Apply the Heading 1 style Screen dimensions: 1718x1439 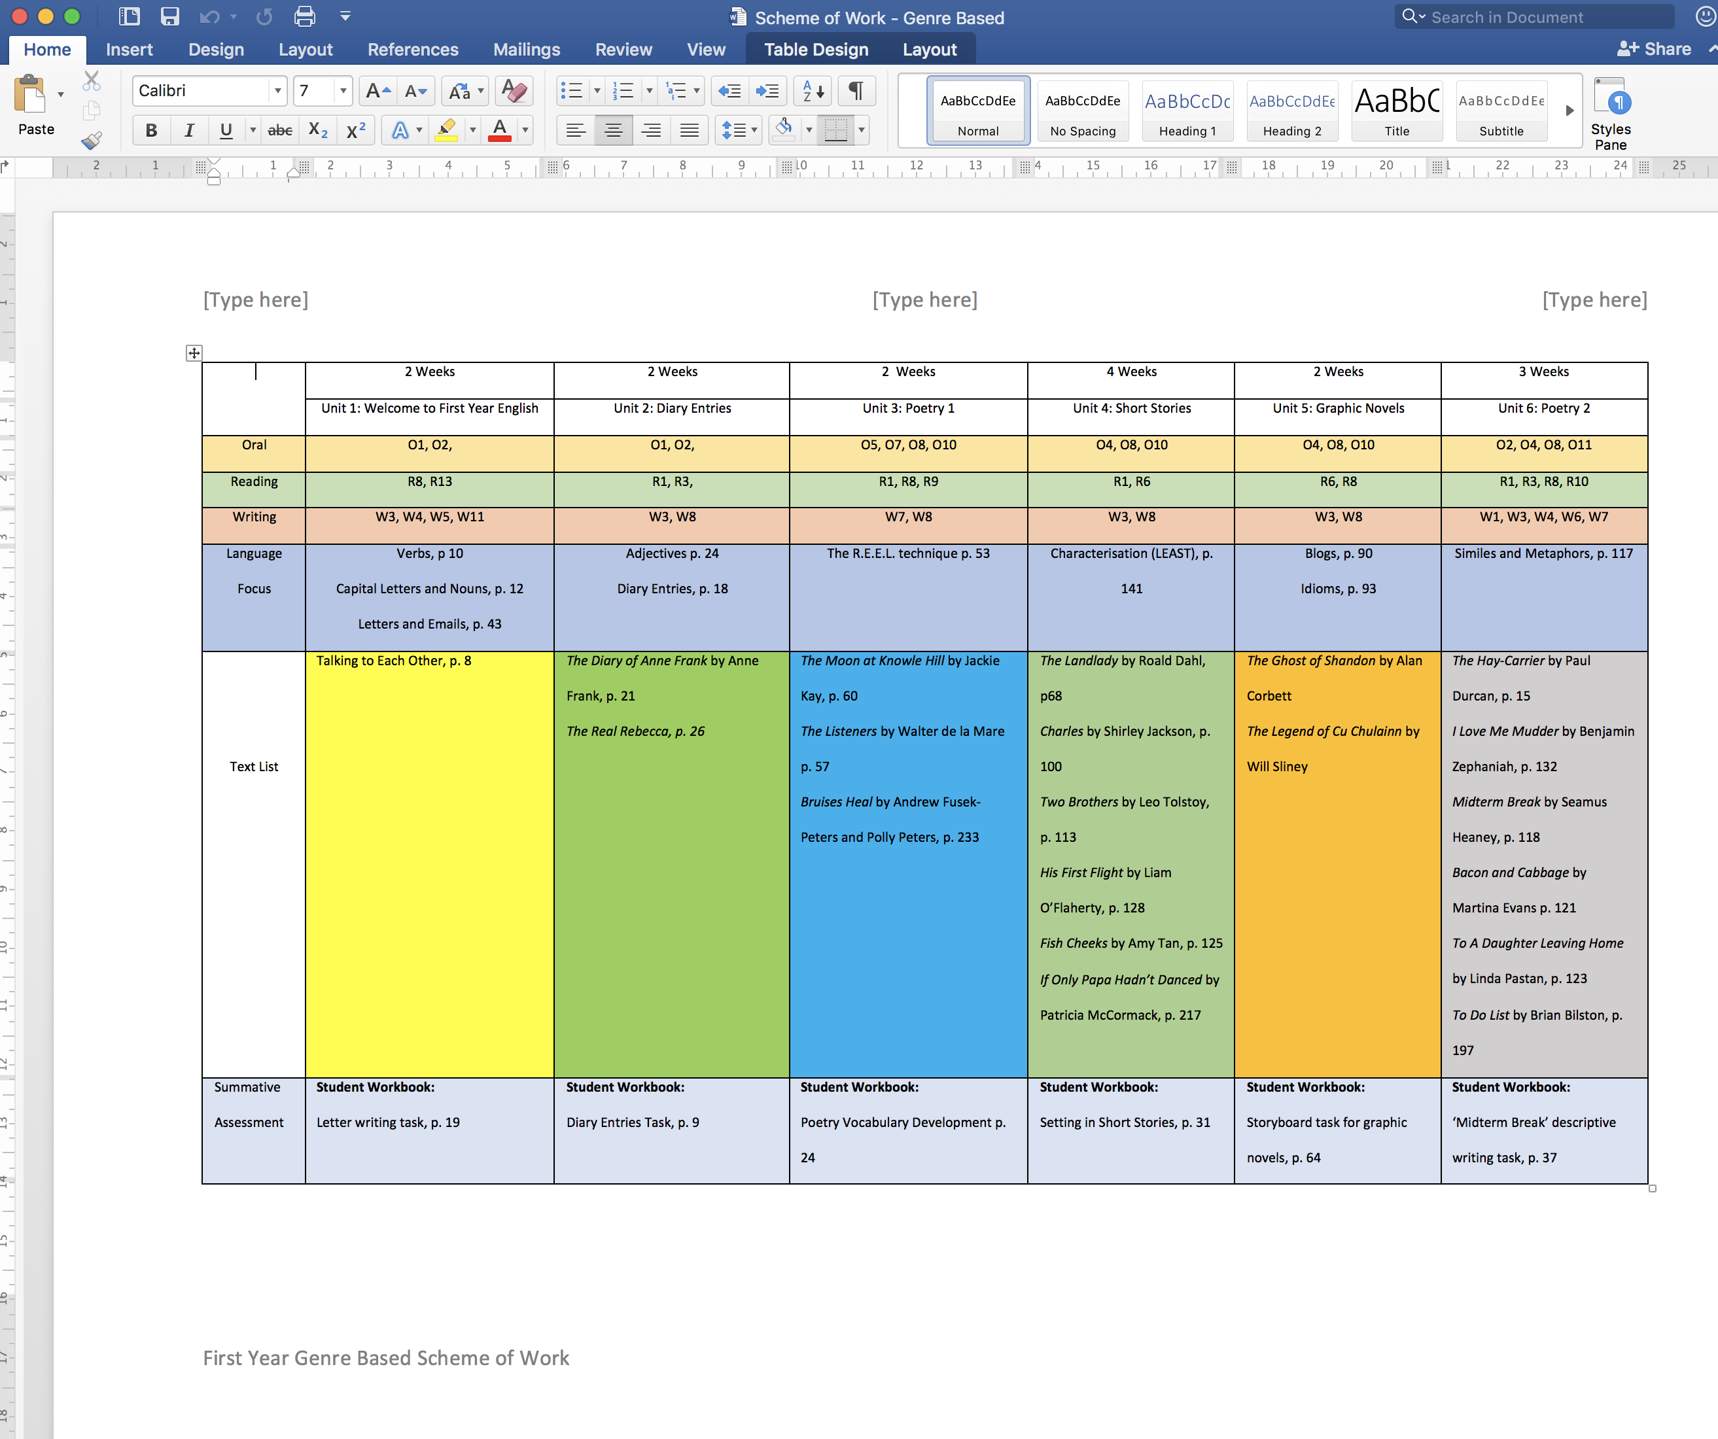1187,111
